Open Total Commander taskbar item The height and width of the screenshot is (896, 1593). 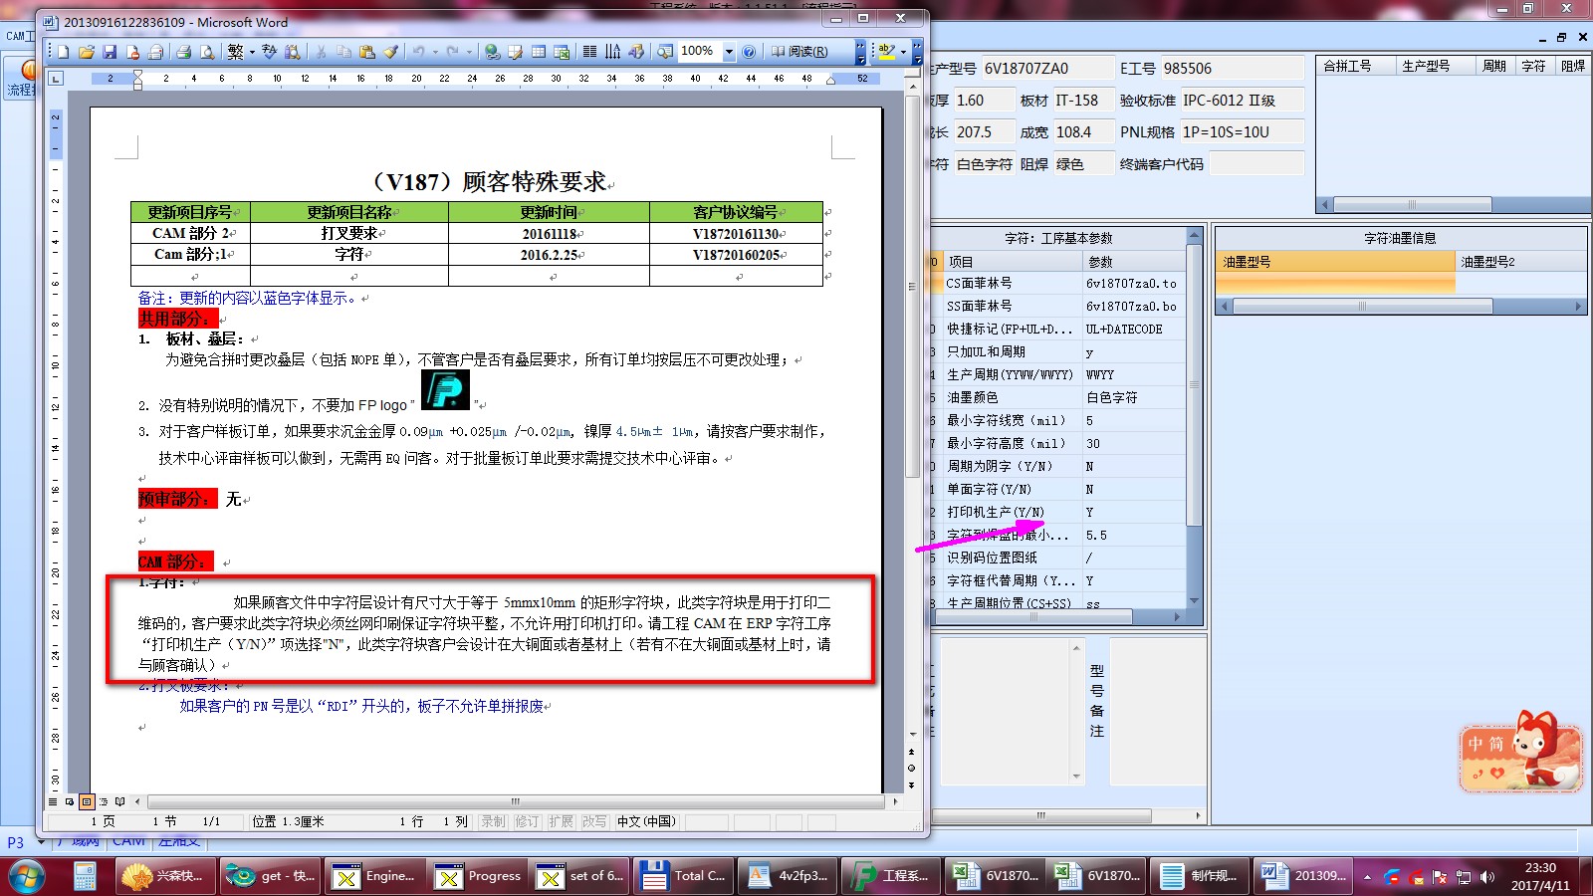coord(683,876)
